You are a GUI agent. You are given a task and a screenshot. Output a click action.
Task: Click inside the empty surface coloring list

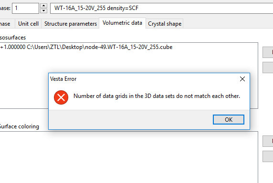129,157
